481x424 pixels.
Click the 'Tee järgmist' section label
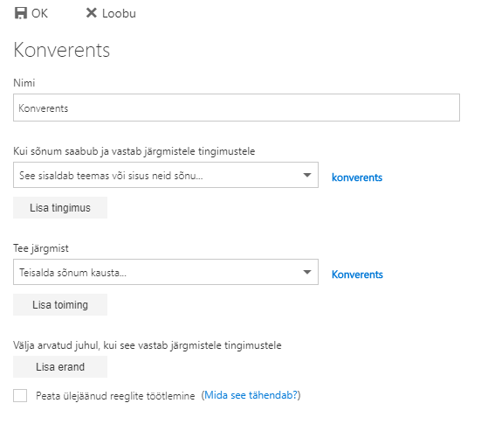pos(41,248)
